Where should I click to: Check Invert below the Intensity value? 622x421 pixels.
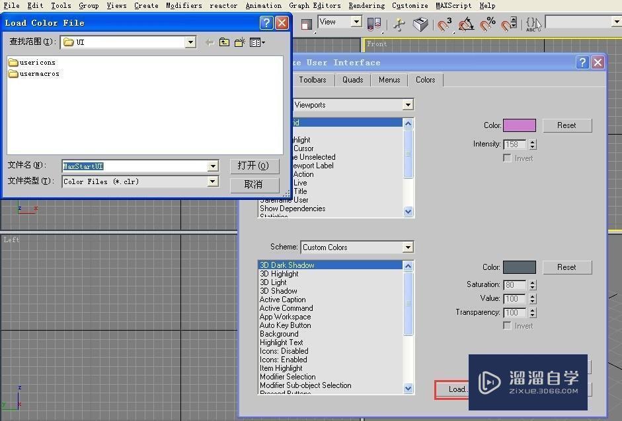coord(508,158)
